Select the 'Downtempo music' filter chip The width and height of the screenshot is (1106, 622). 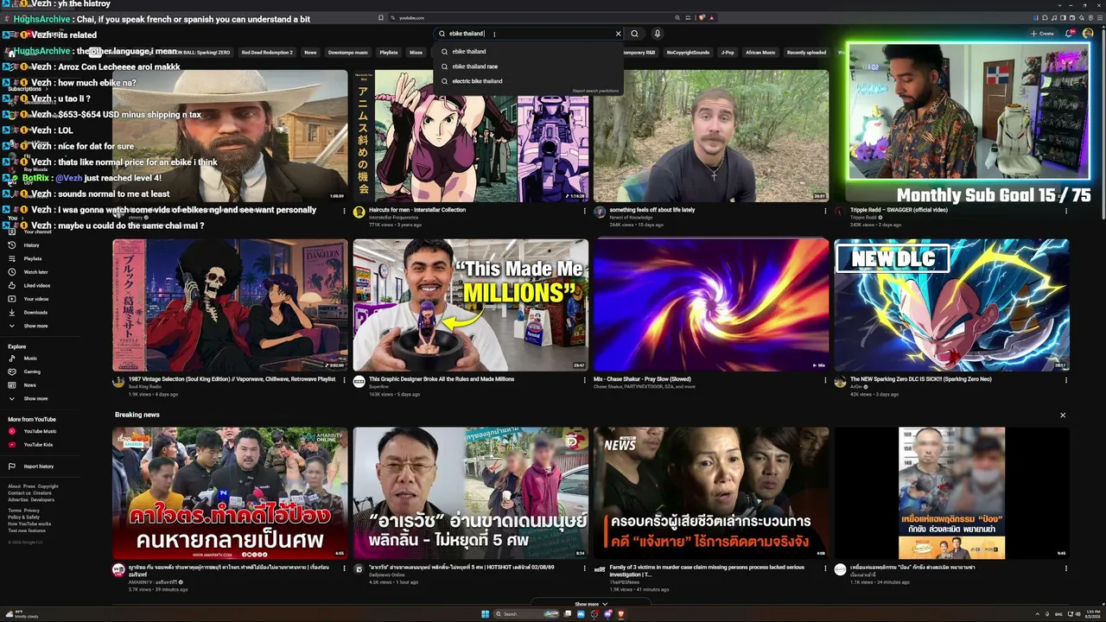click(348, 53)
